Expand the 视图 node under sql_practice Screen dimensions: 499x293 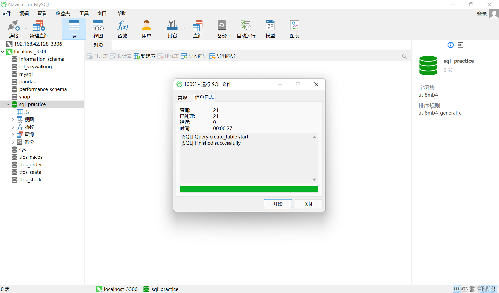tap(13, 119)
